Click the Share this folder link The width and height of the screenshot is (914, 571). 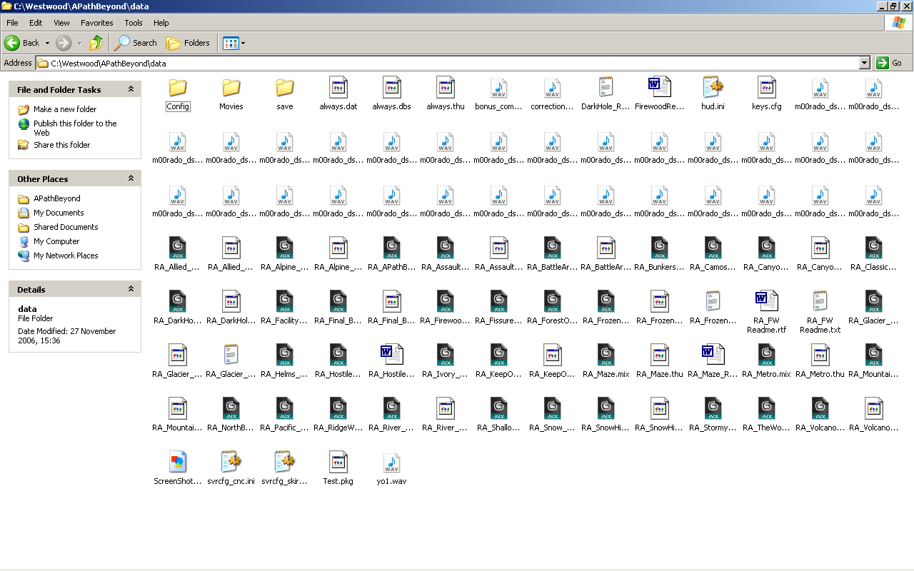tap(61, 145)
